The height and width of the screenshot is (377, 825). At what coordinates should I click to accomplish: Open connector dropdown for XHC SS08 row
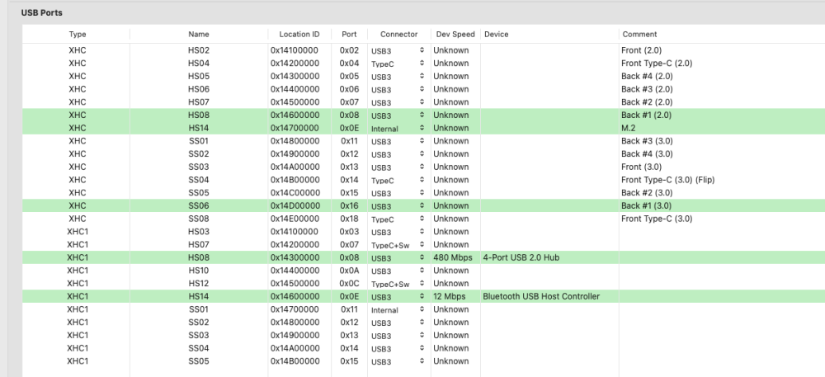point(398,219)
